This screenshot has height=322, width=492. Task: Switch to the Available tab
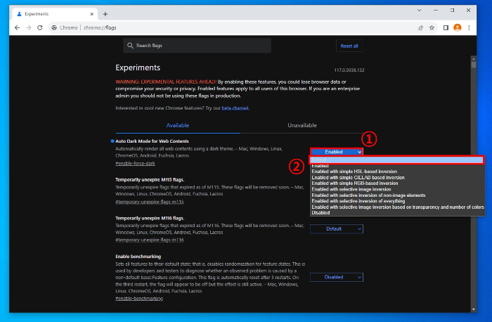click(x=178, y=125)
